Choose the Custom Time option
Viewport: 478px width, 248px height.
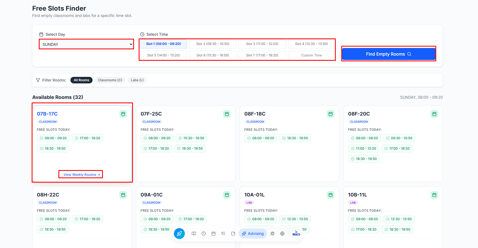pos(311,55)
